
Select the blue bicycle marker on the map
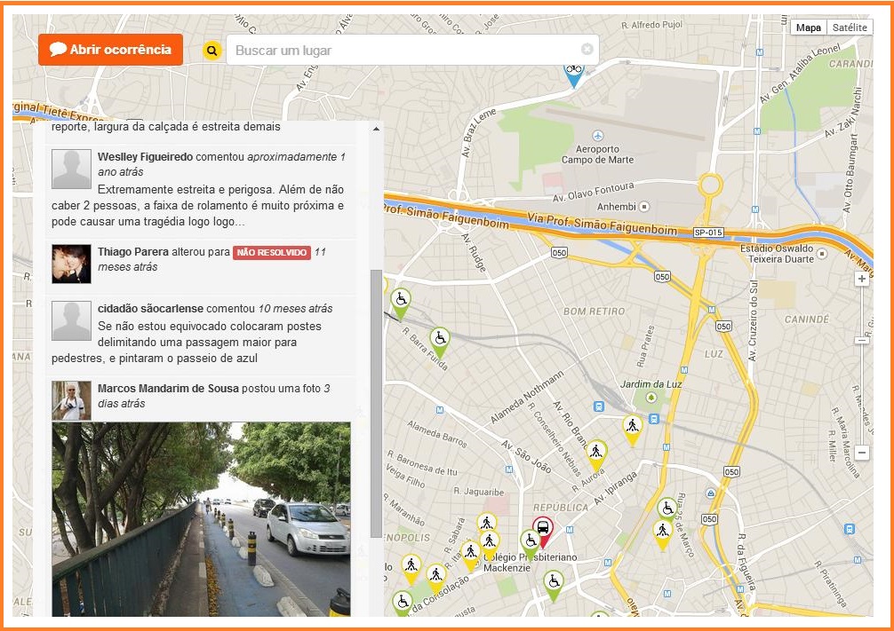(574, 73)
